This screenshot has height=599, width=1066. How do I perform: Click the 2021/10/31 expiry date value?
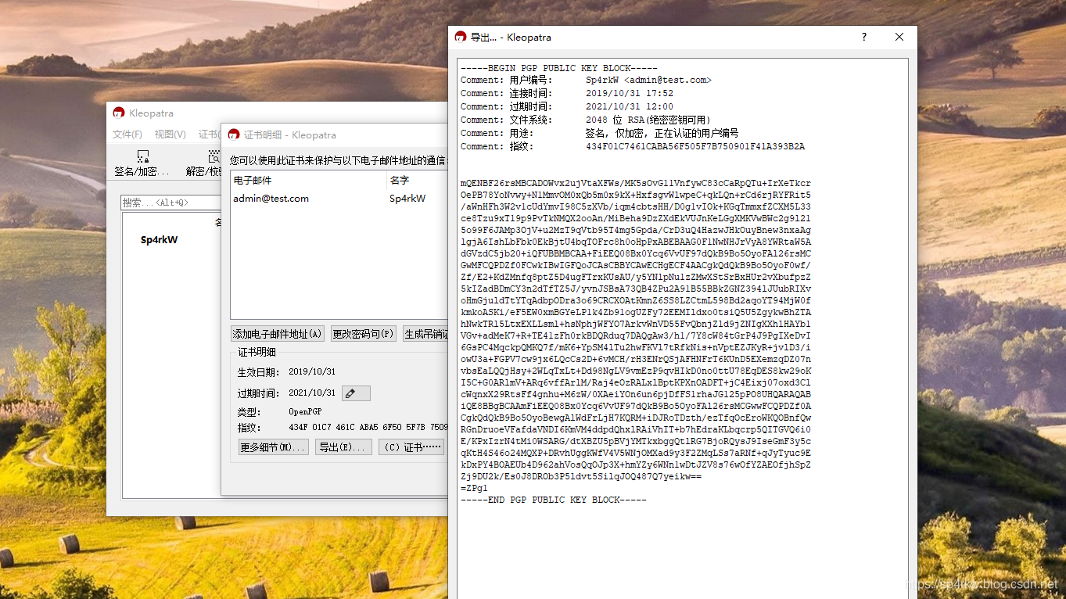(x=312, y=393)
